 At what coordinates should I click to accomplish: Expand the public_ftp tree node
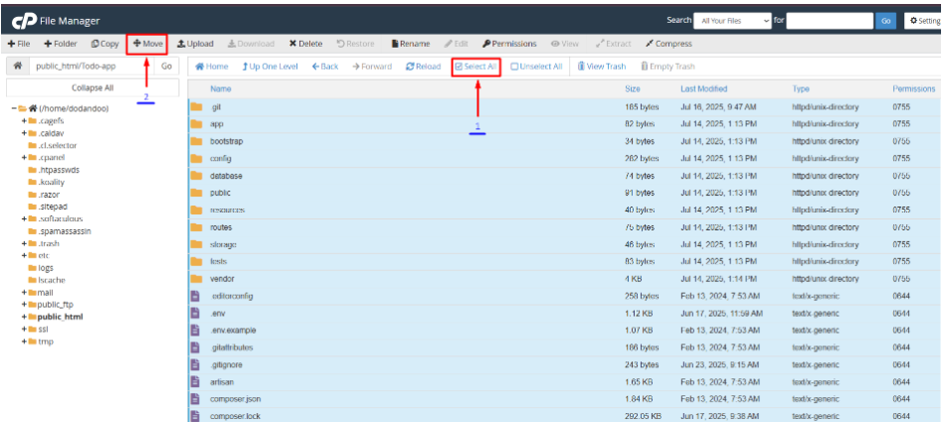point(23,305)
